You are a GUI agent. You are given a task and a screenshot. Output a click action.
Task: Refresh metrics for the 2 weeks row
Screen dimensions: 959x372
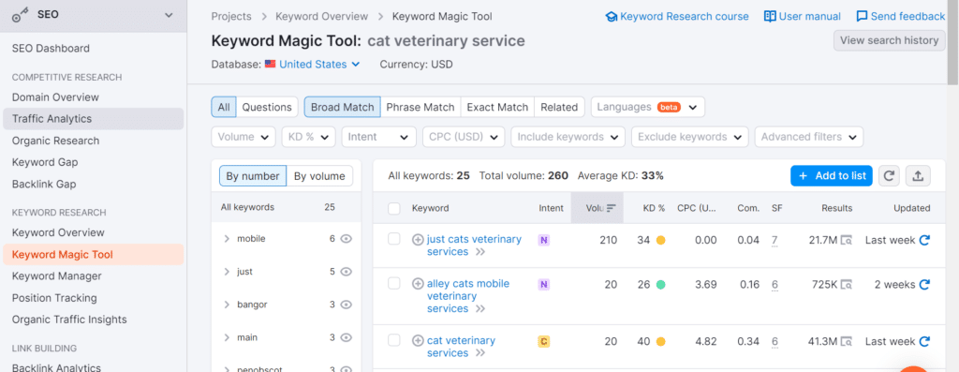(x=924, y=285)
